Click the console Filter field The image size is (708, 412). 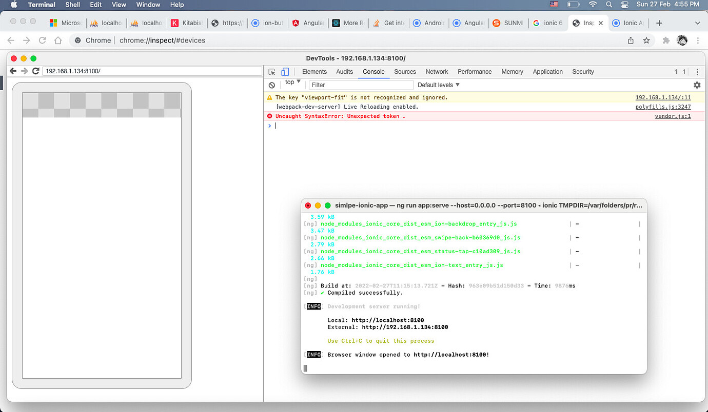click(361, 85)
